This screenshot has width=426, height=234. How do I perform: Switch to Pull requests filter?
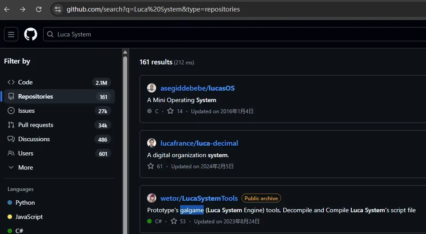click(x=59, y=125)
